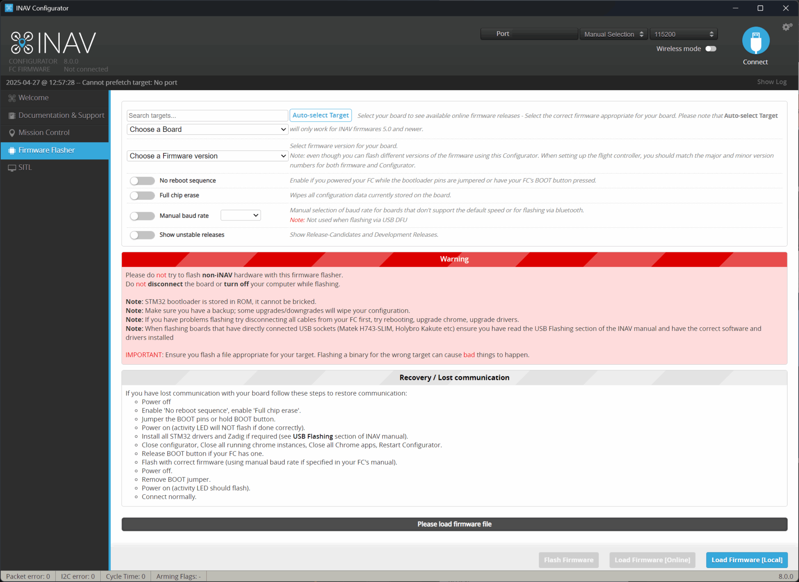Open the Manual Selection port dropdown
799x582 pixels.
click(613, 34)
